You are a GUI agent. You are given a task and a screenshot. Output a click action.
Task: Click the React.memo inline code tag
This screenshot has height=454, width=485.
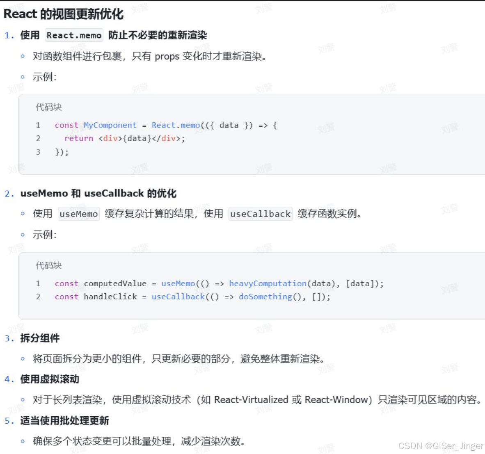tap(74, 35)
